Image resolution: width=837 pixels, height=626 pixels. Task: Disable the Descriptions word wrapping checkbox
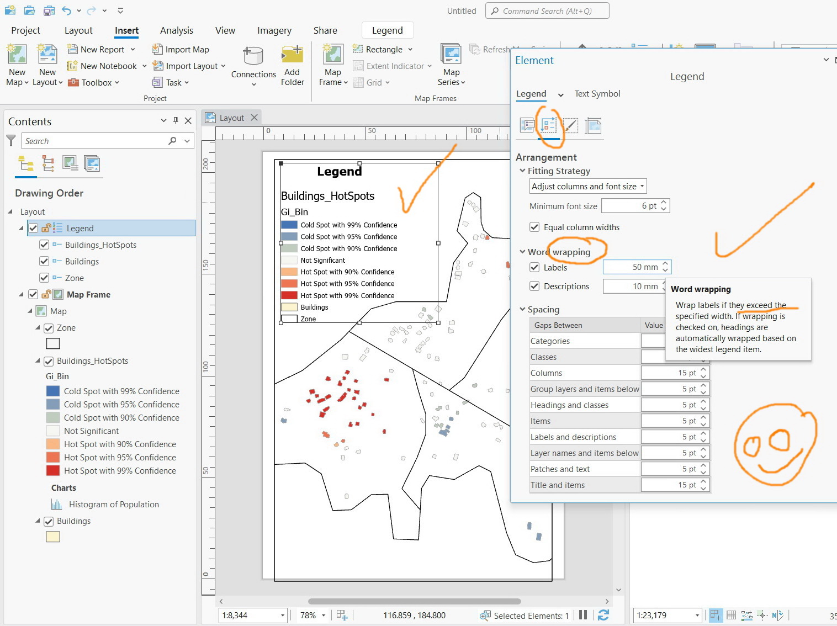click(x=534, y=286)
